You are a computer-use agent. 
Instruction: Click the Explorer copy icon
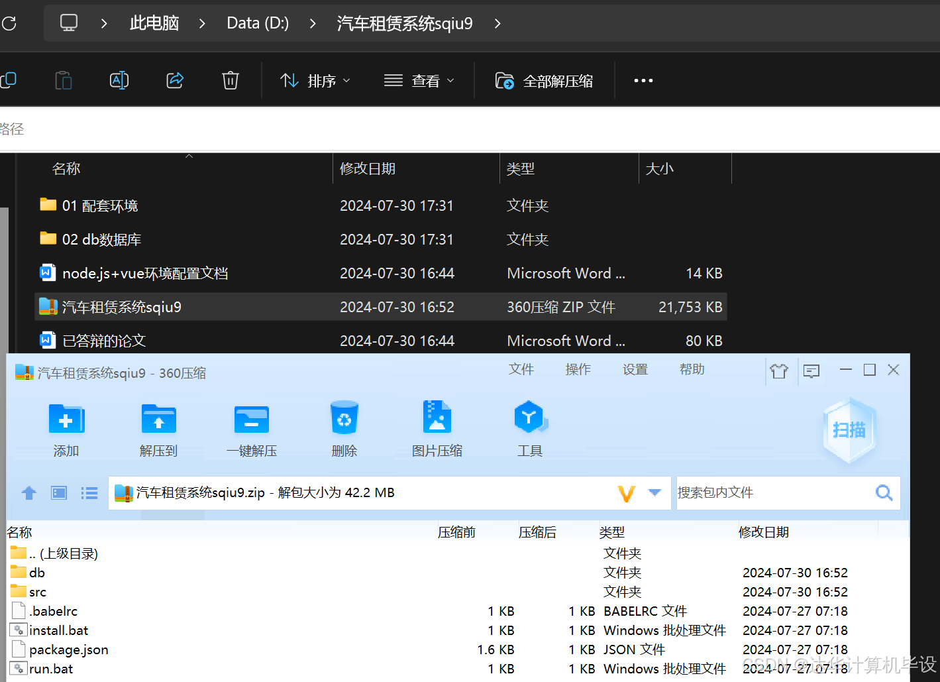pos(9,80)
